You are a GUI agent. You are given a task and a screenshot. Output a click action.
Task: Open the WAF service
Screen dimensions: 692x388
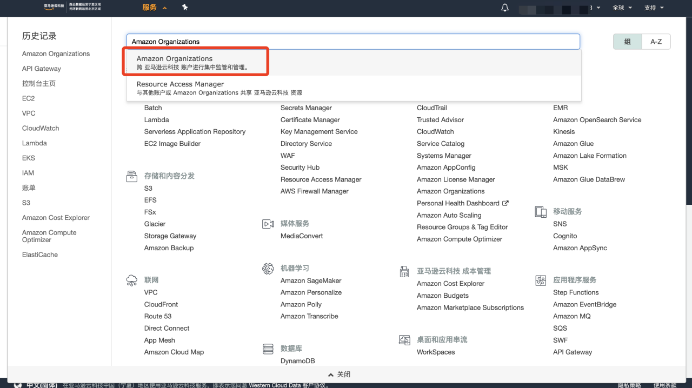tap(288, 156)
